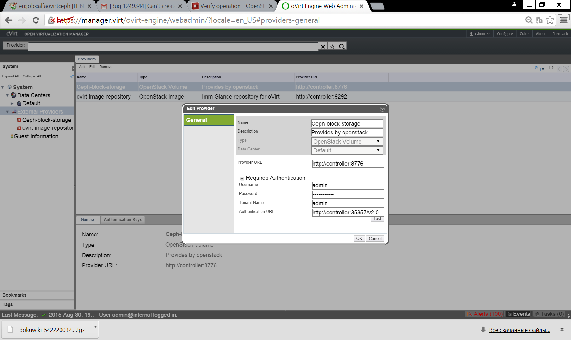Open the Type dropdown in dialog
This screenshot has height=340, width=571.
[347, 142]
